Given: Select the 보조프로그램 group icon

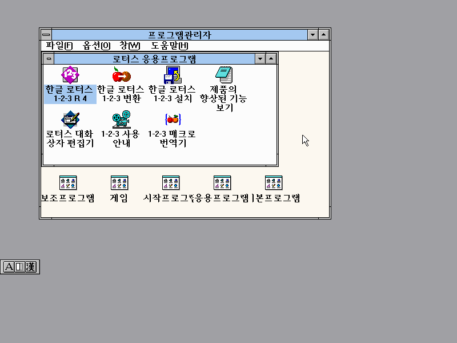Looking at the screenshot, I should tap(68, 183).
